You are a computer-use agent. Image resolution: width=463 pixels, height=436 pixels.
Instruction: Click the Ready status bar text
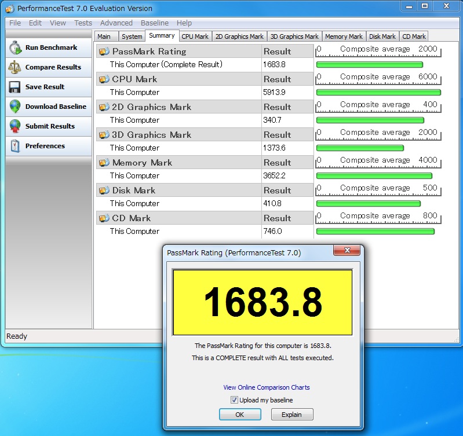click(x=17, y=336)
